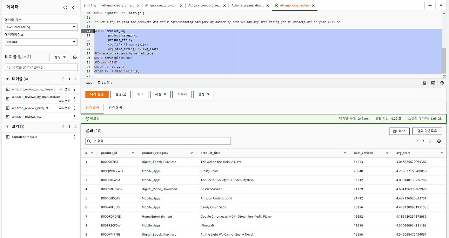
Task: Download results using 결과 다운로드
Action: pos(427,131)
